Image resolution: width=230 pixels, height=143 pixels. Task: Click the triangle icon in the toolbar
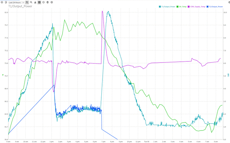pos(35,2)
